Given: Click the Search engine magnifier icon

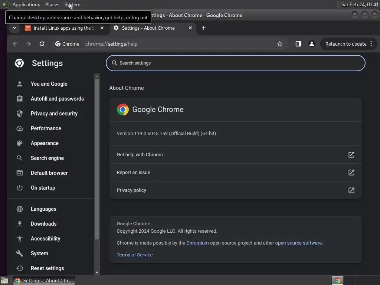Looking at the screenshot, I should click(20, 158).
